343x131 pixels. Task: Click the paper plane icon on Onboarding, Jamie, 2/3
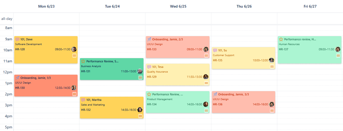tap(149, 39)
